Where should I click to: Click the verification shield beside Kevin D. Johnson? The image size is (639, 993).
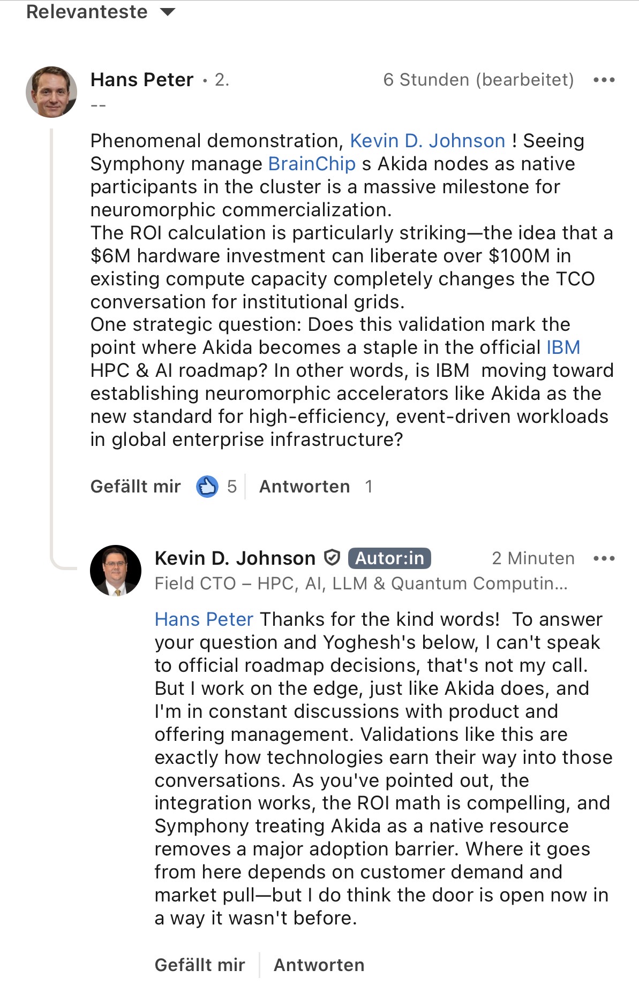(x=332, y=558)
